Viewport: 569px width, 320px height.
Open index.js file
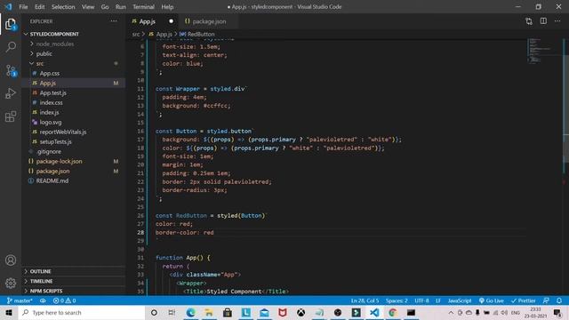pyautogui.click(x=50, y=113)
